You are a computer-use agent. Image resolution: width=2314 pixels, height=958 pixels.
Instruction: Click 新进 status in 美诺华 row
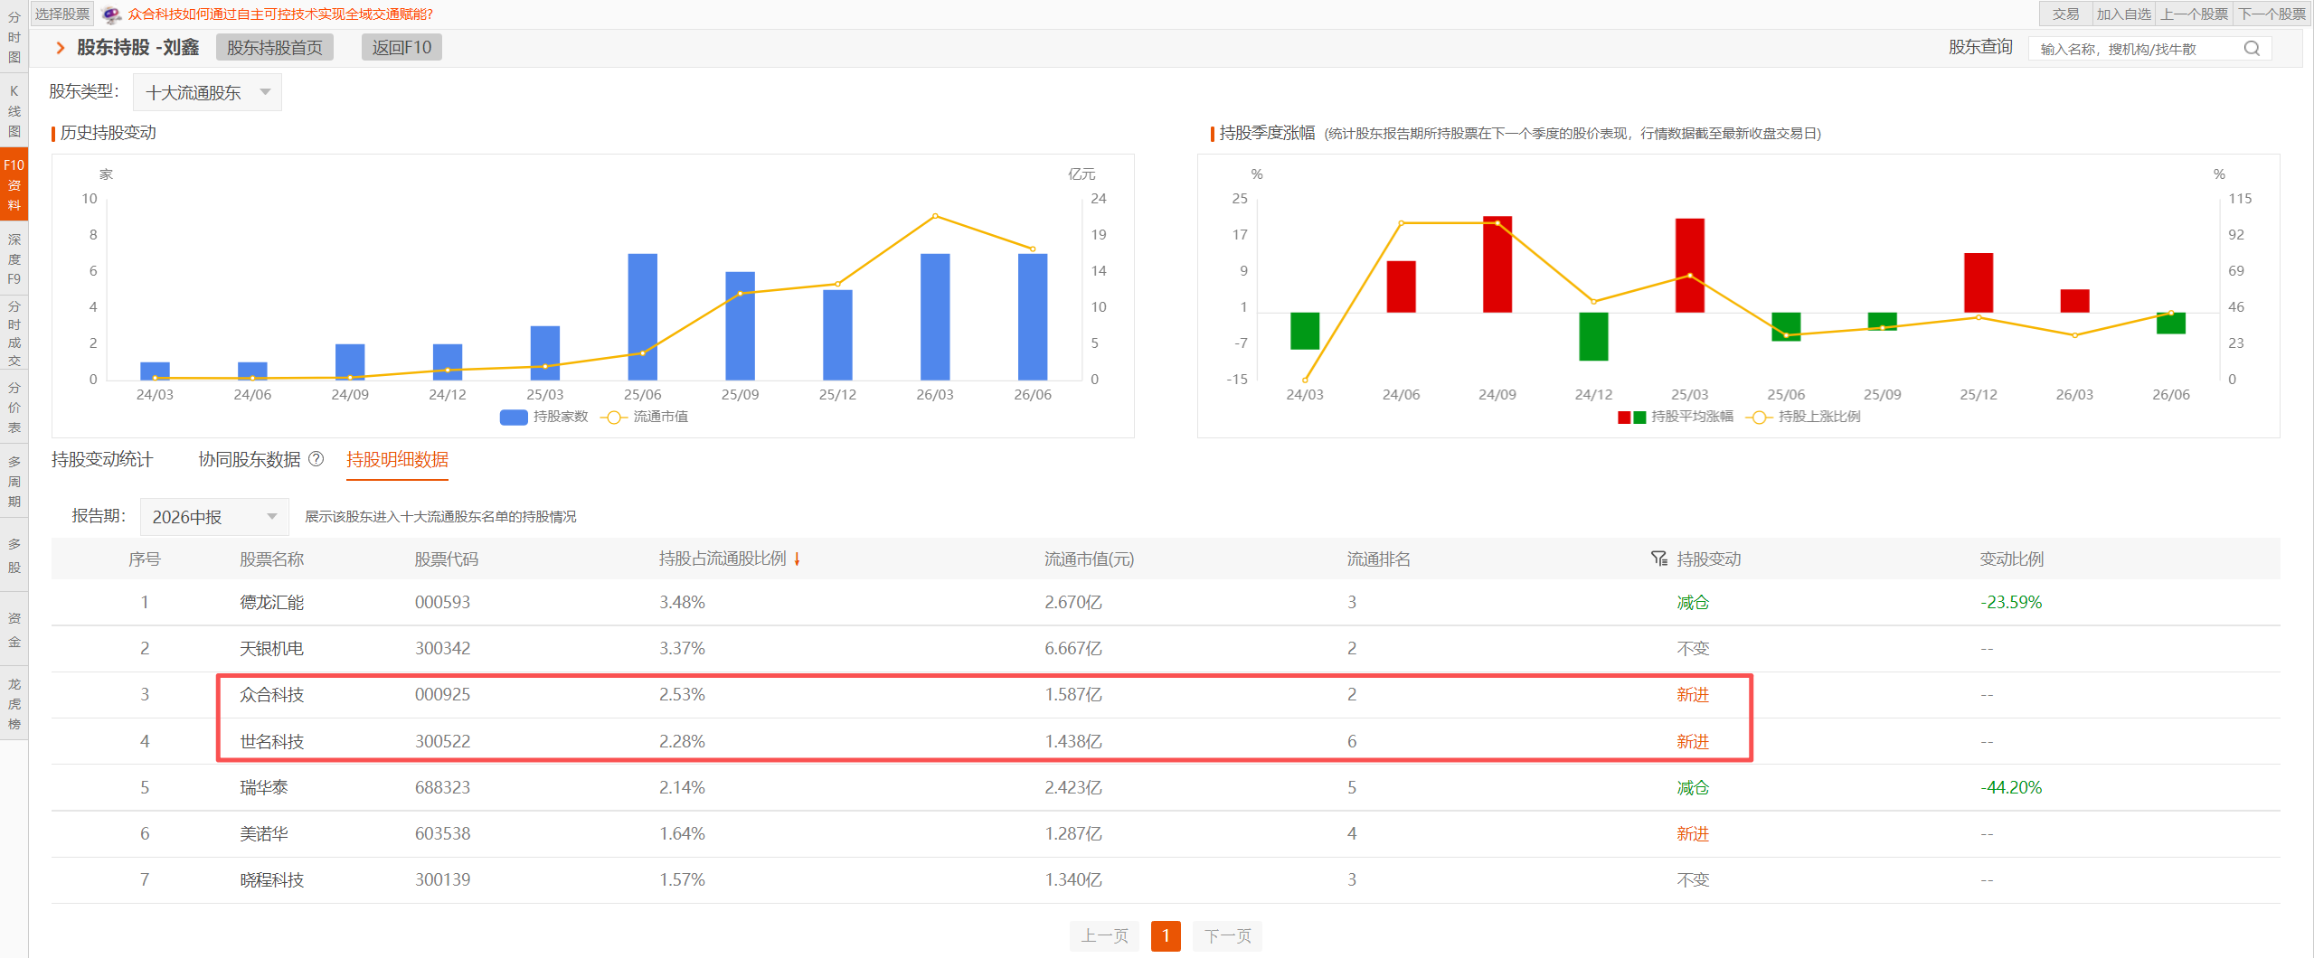coord(1693,834)
